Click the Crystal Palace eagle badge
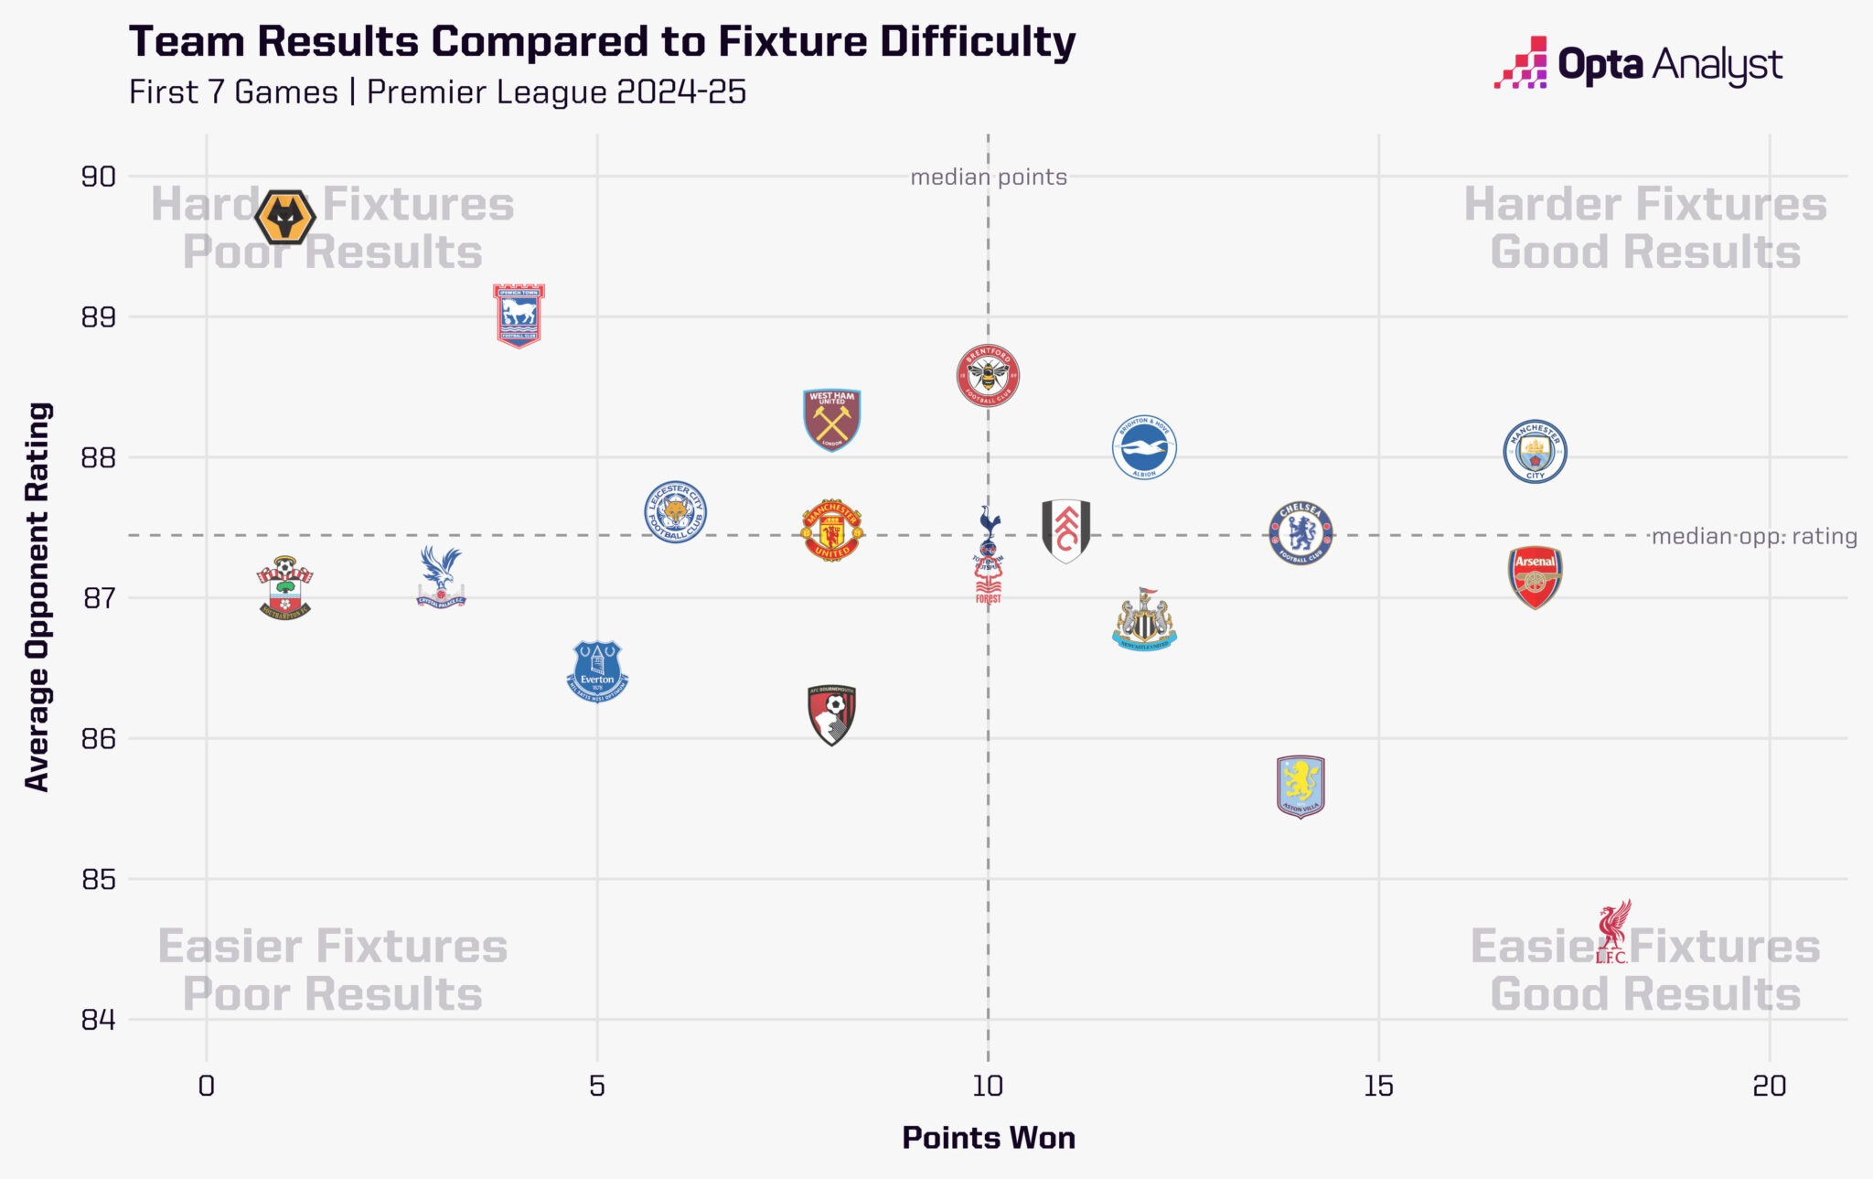 [x=441, y=577]
